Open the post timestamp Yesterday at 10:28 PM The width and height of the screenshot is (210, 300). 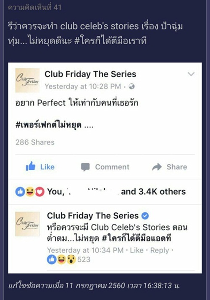pos(83,86)
